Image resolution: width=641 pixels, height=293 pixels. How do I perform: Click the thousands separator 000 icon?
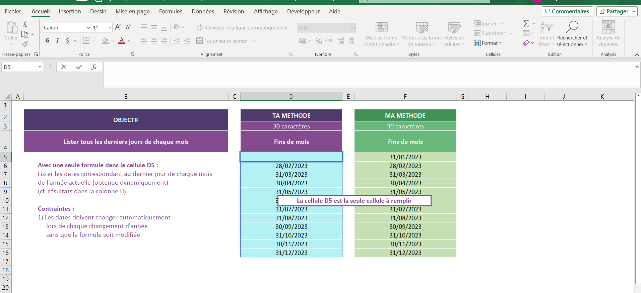click(329, 41)
